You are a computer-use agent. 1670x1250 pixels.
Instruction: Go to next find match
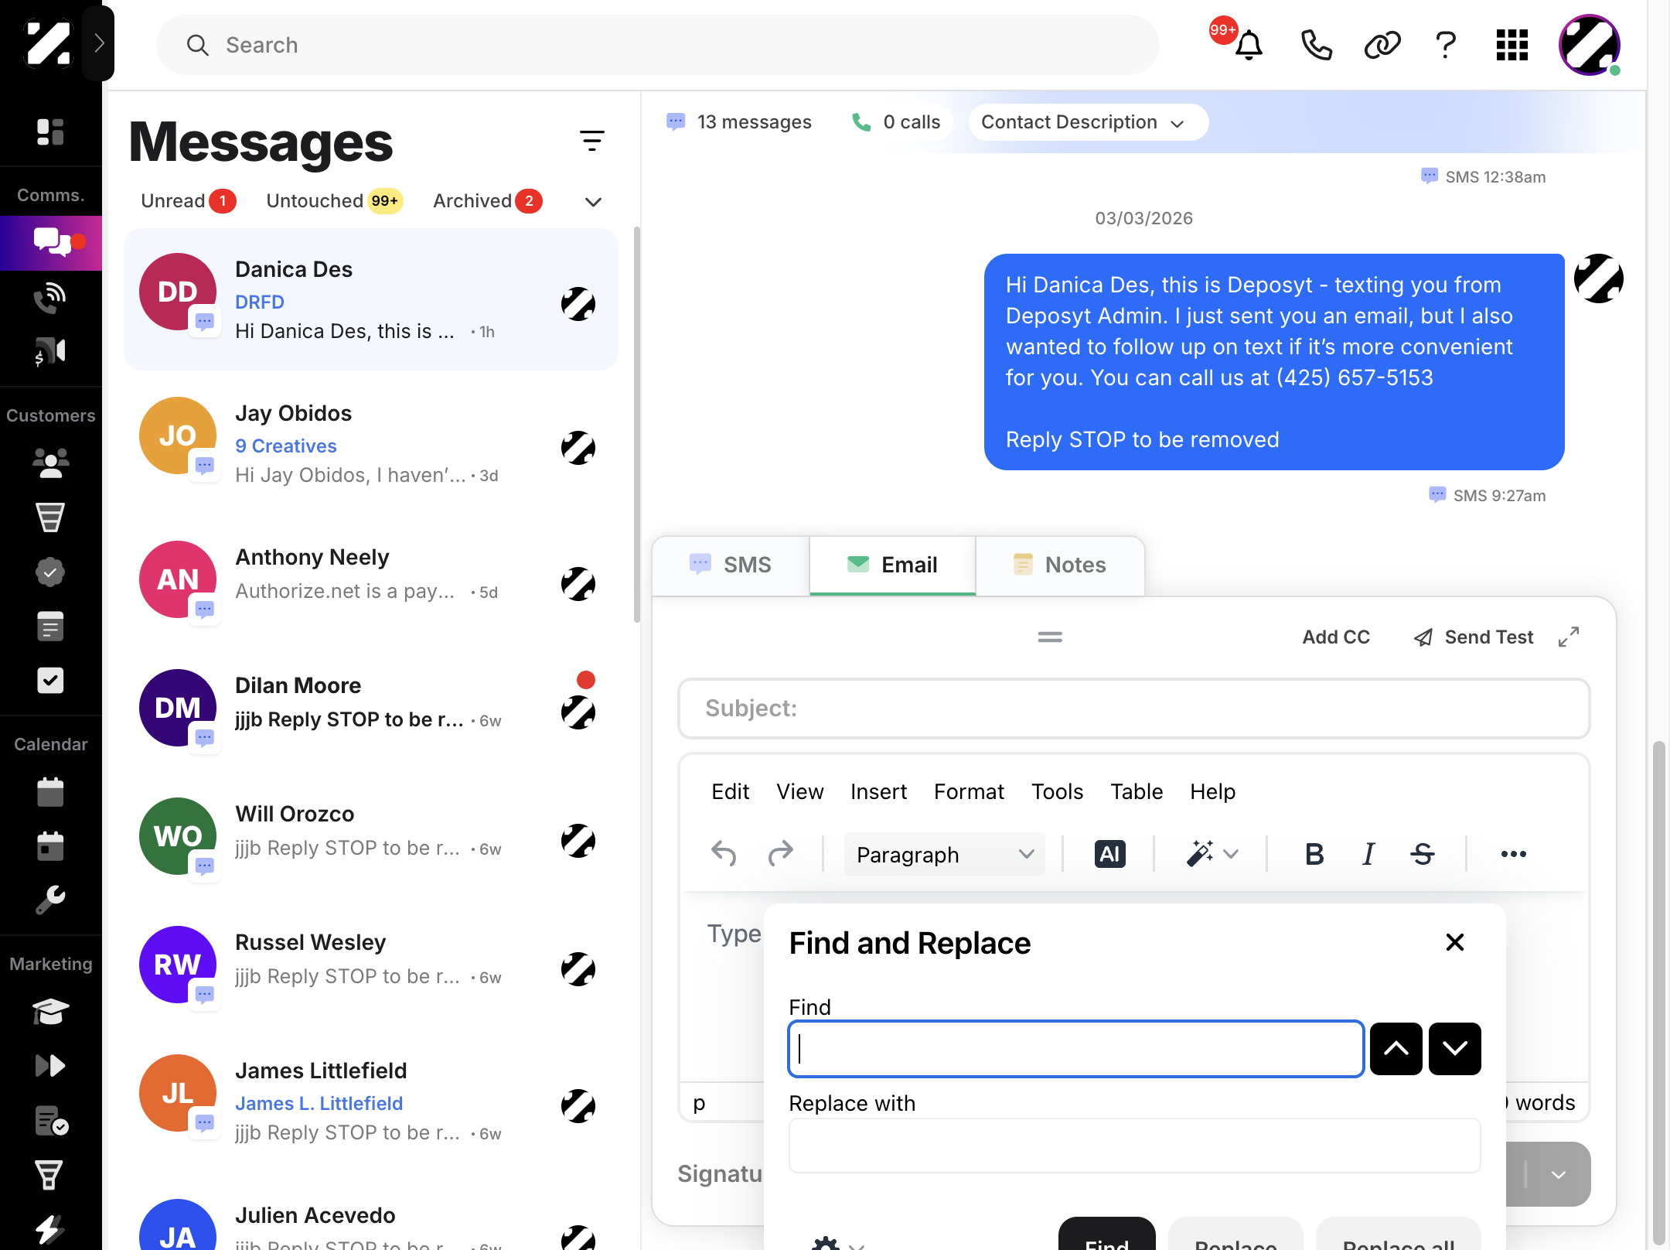point(1454,1049)
